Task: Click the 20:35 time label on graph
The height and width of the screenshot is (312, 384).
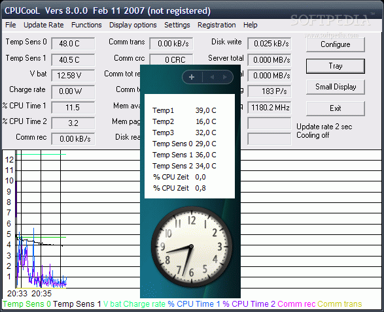Action: (x=41, y=294)
